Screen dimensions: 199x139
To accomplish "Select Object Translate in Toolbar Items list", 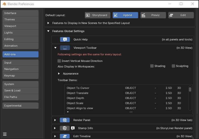I will click(x=77, y=93).
